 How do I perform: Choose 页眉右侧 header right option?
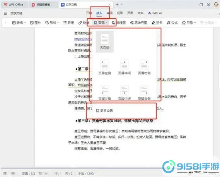point(144,67)
